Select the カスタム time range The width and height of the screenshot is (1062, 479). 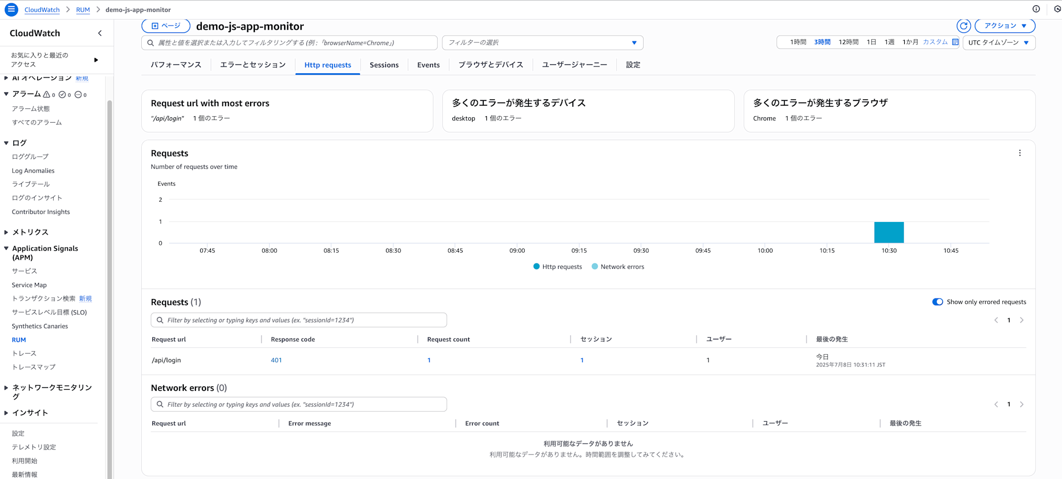click(x=935, y=42)
